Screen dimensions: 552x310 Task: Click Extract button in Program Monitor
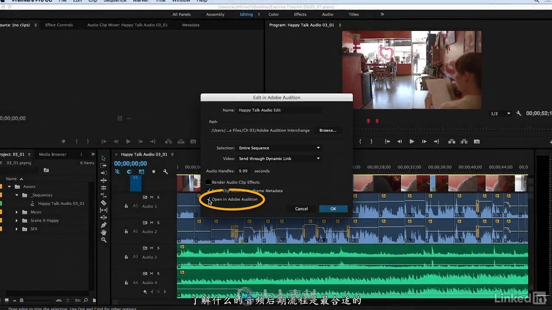pos(464,141)
